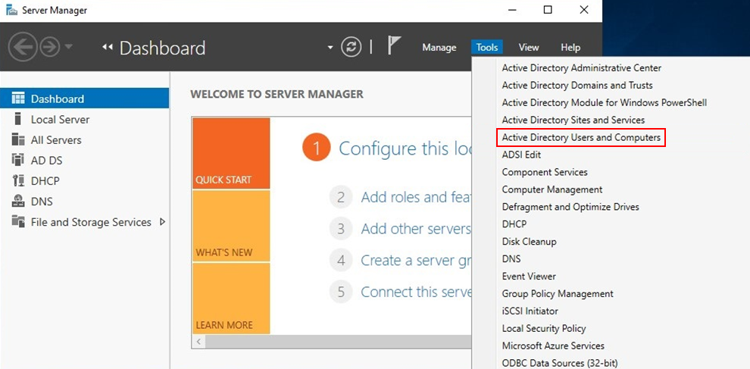Open the View menu
The height and width of the screenshot is (369, 750).
pyautogui.click(x=529, y=48)
